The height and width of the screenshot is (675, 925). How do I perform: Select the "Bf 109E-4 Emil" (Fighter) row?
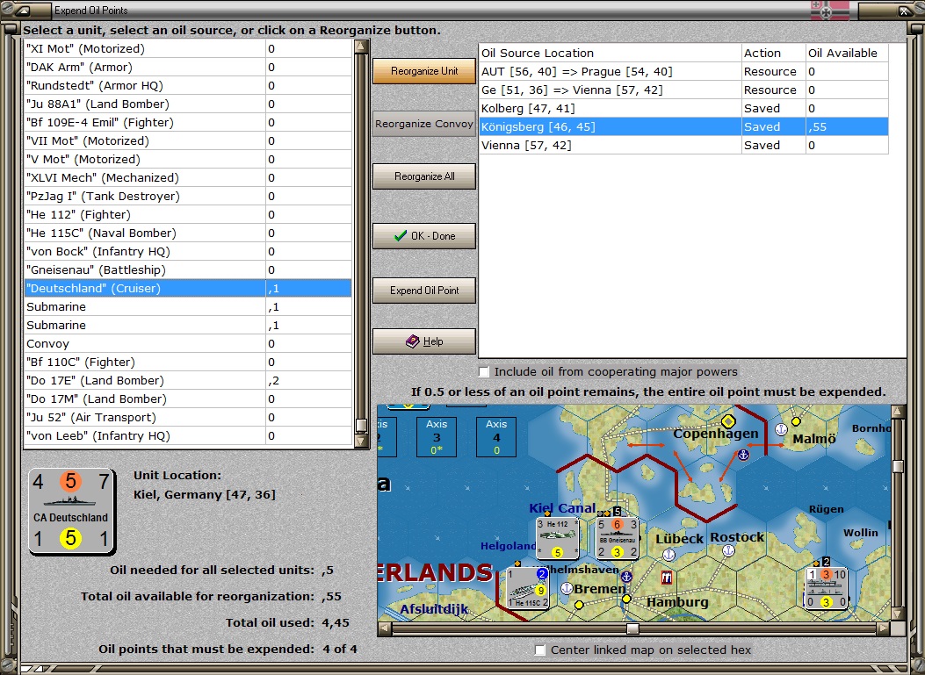point(188,123)
